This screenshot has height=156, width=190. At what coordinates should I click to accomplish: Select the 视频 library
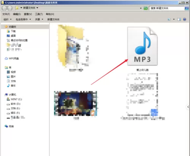13,72
